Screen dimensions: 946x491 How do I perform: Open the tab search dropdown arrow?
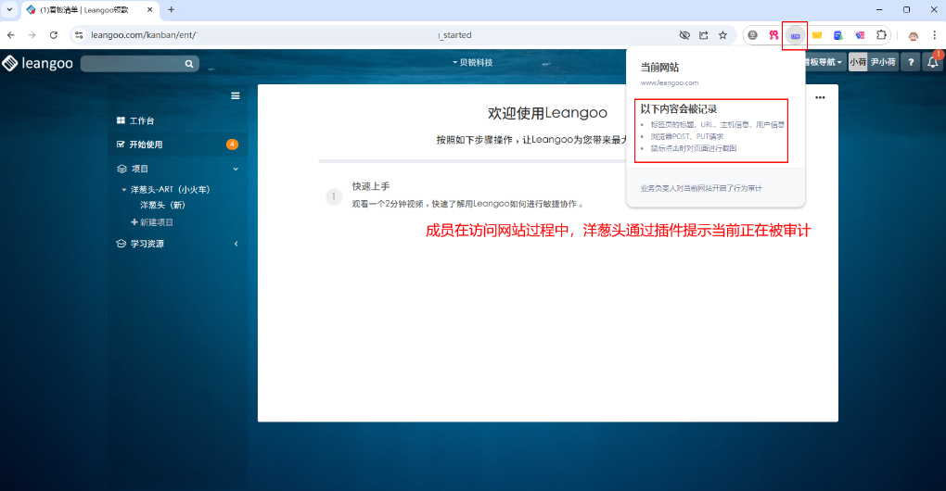click(x=9, y=9)
